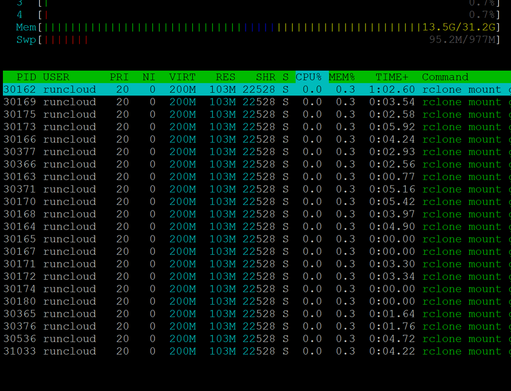Sort by the SHR column header
Image resolution: width=511 pixels, height=391 pixels.
265,77
